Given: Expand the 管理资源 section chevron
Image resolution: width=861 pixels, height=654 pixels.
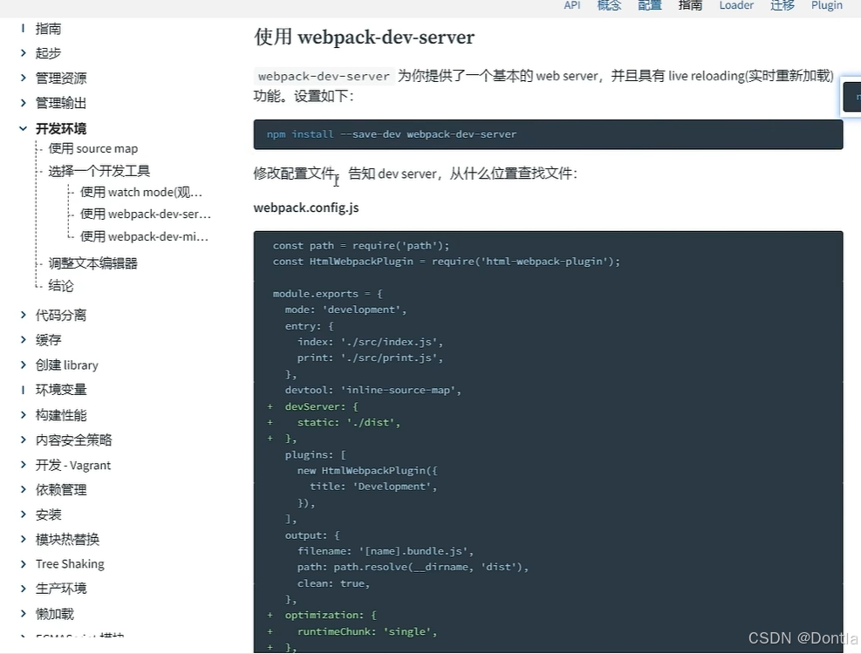Looking at the screenshot, I should (x=23, y=78).
